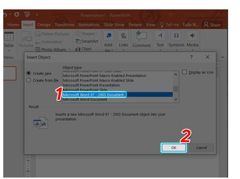The image size is (240, 179).
Task: Expand the Media dropdown arrow
Action: coord(192,50)
